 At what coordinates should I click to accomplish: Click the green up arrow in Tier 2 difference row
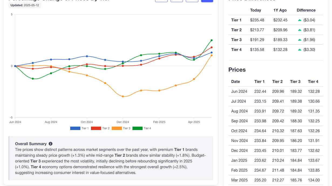(x=300, y=30)
